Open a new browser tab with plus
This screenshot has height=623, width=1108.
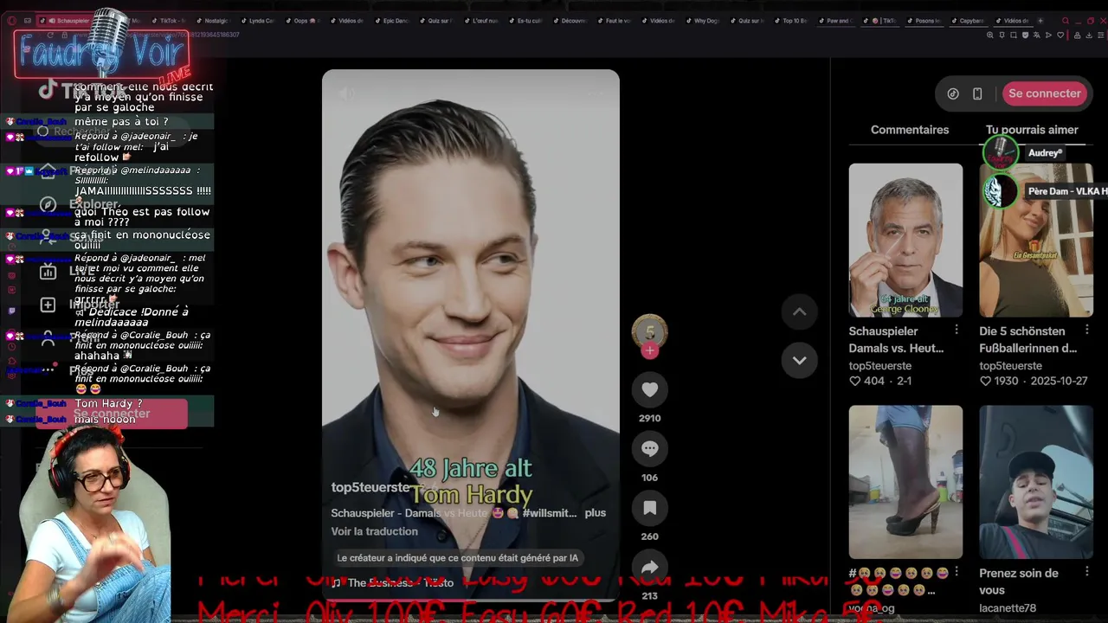pyautogui.click(x=1040, y=21)
